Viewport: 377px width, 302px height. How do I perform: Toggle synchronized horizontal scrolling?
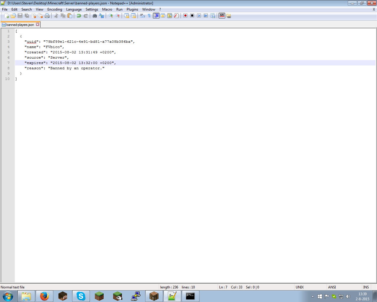[133, 16]
